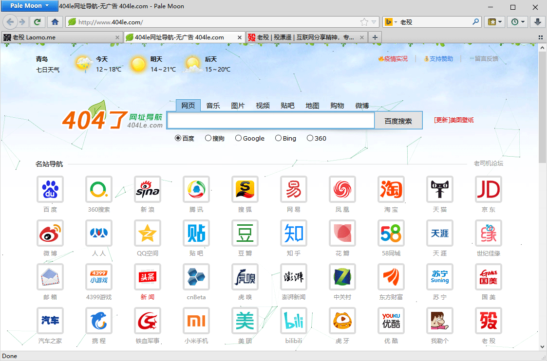List all tabs button
This screenshot has height=361, width=547.
point(541,37)
